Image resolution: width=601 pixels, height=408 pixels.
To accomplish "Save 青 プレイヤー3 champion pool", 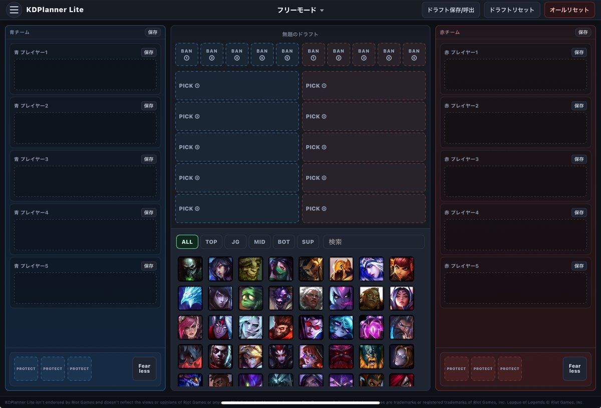I will point(149,159).
